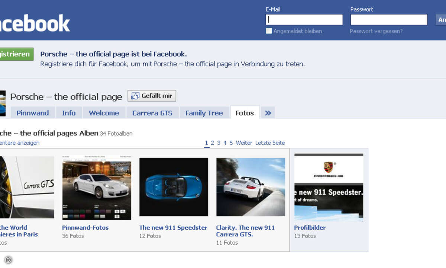Tick the Angemeldet bleiben checkbox
The height and width of the screenshot is (268, 446).
[269, 31]
